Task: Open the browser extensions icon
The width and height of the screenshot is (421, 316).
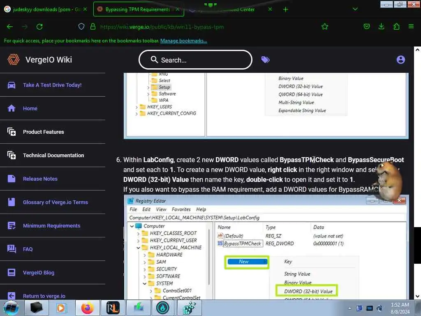Action: click(x=396, y=26)
